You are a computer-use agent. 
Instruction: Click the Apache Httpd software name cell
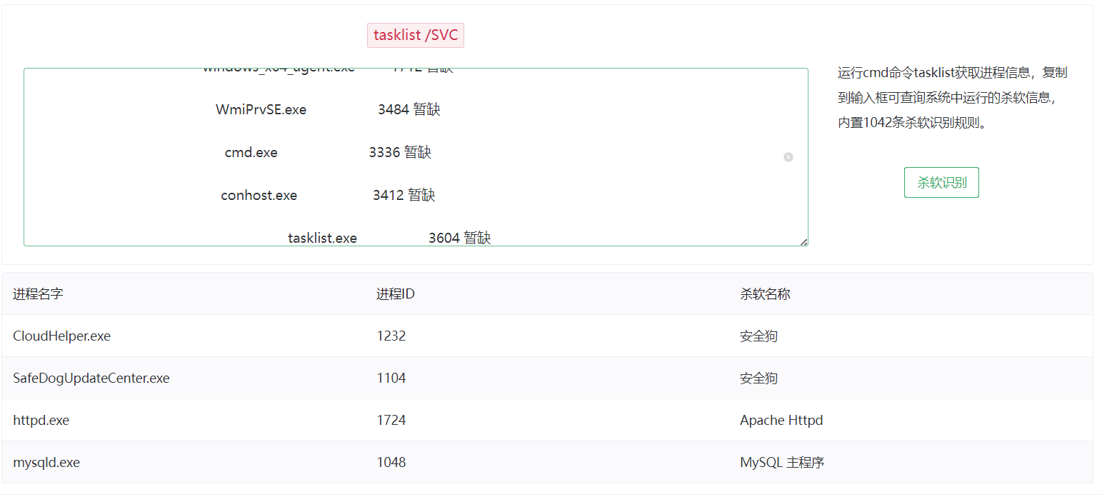[x=781, y=420]
